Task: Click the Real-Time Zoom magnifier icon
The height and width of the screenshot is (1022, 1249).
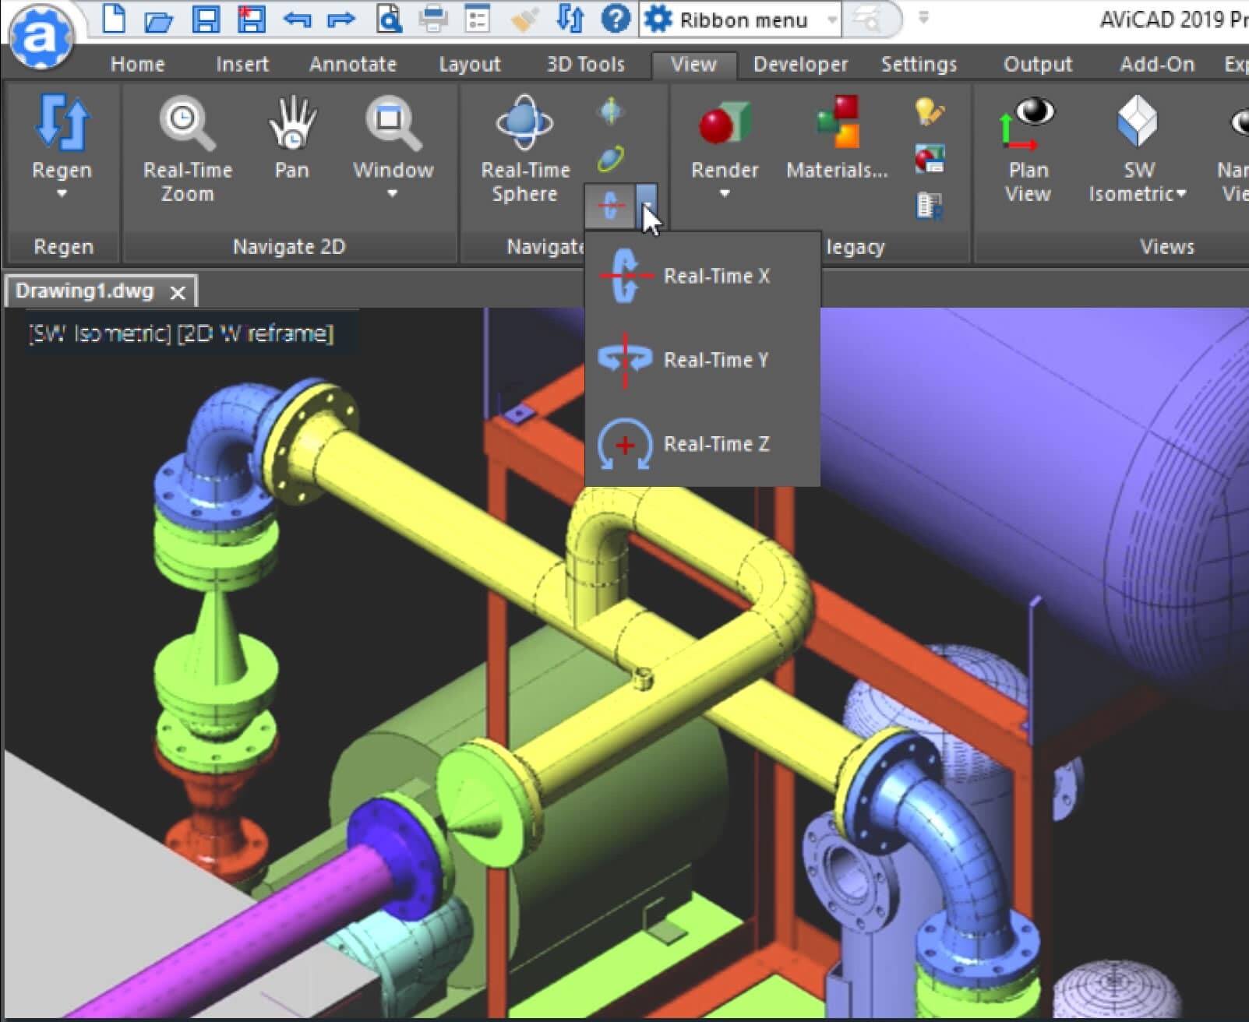Action: click(187, 123)
